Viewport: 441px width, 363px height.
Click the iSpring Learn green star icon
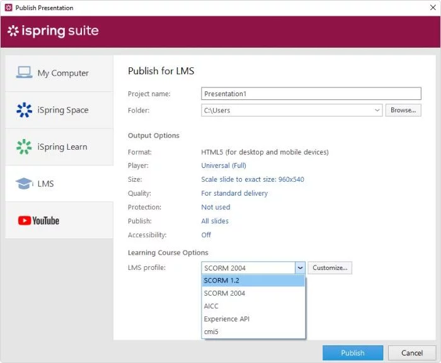pyautogui.click(x=24, y=147)
